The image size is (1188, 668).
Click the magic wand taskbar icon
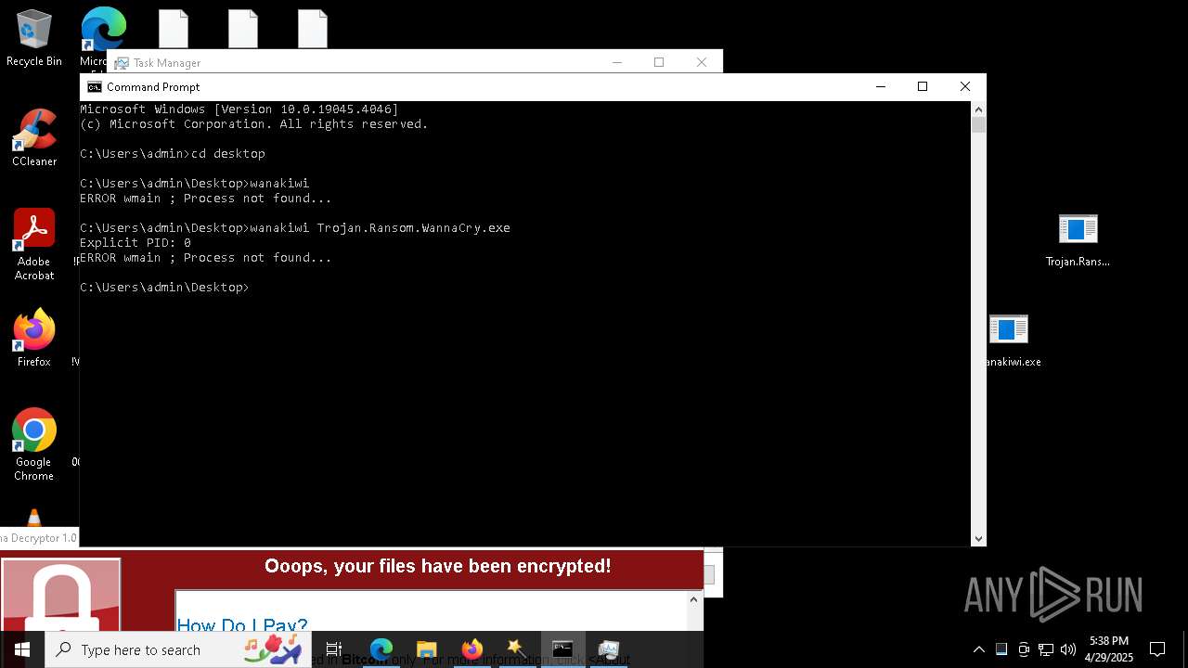point(517,649)
